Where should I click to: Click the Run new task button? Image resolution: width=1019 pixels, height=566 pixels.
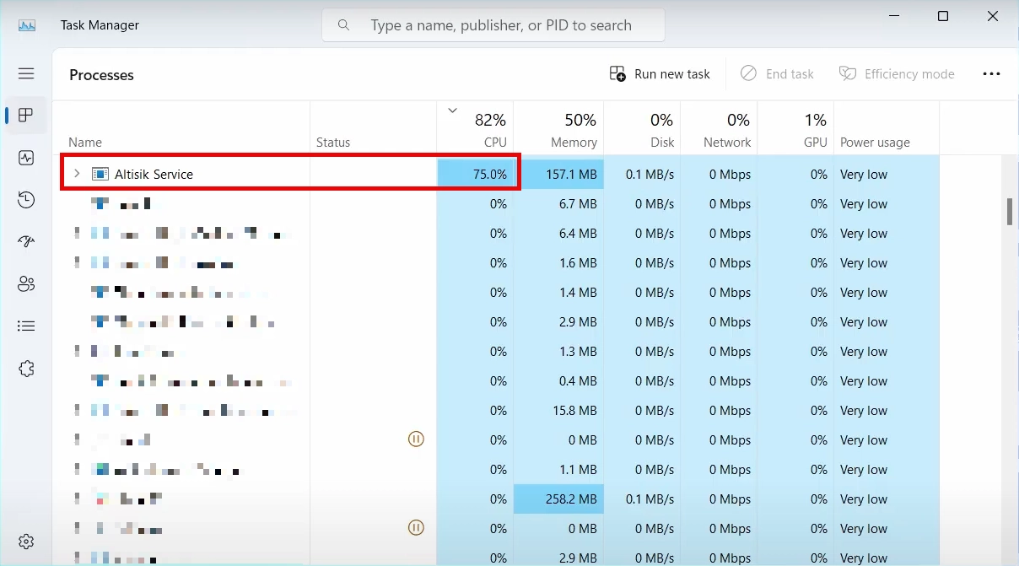pos(660,73)
